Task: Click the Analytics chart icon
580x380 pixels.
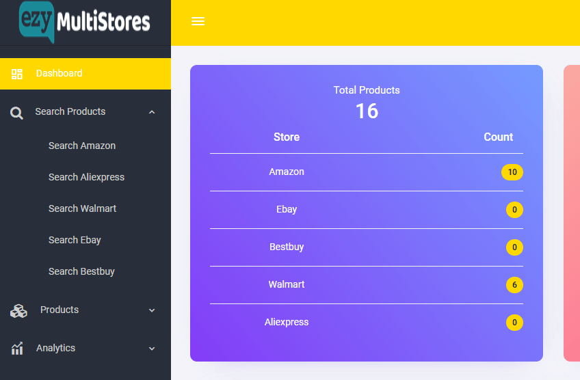Action: [x=17, y=349]
